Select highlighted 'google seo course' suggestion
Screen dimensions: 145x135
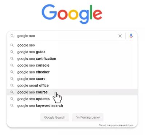tap(72, 92)
